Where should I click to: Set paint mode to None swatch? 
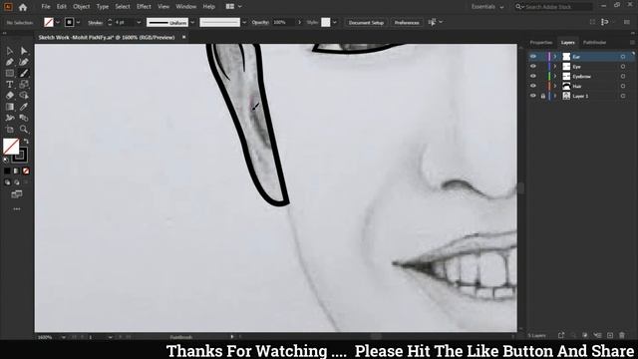26,171
